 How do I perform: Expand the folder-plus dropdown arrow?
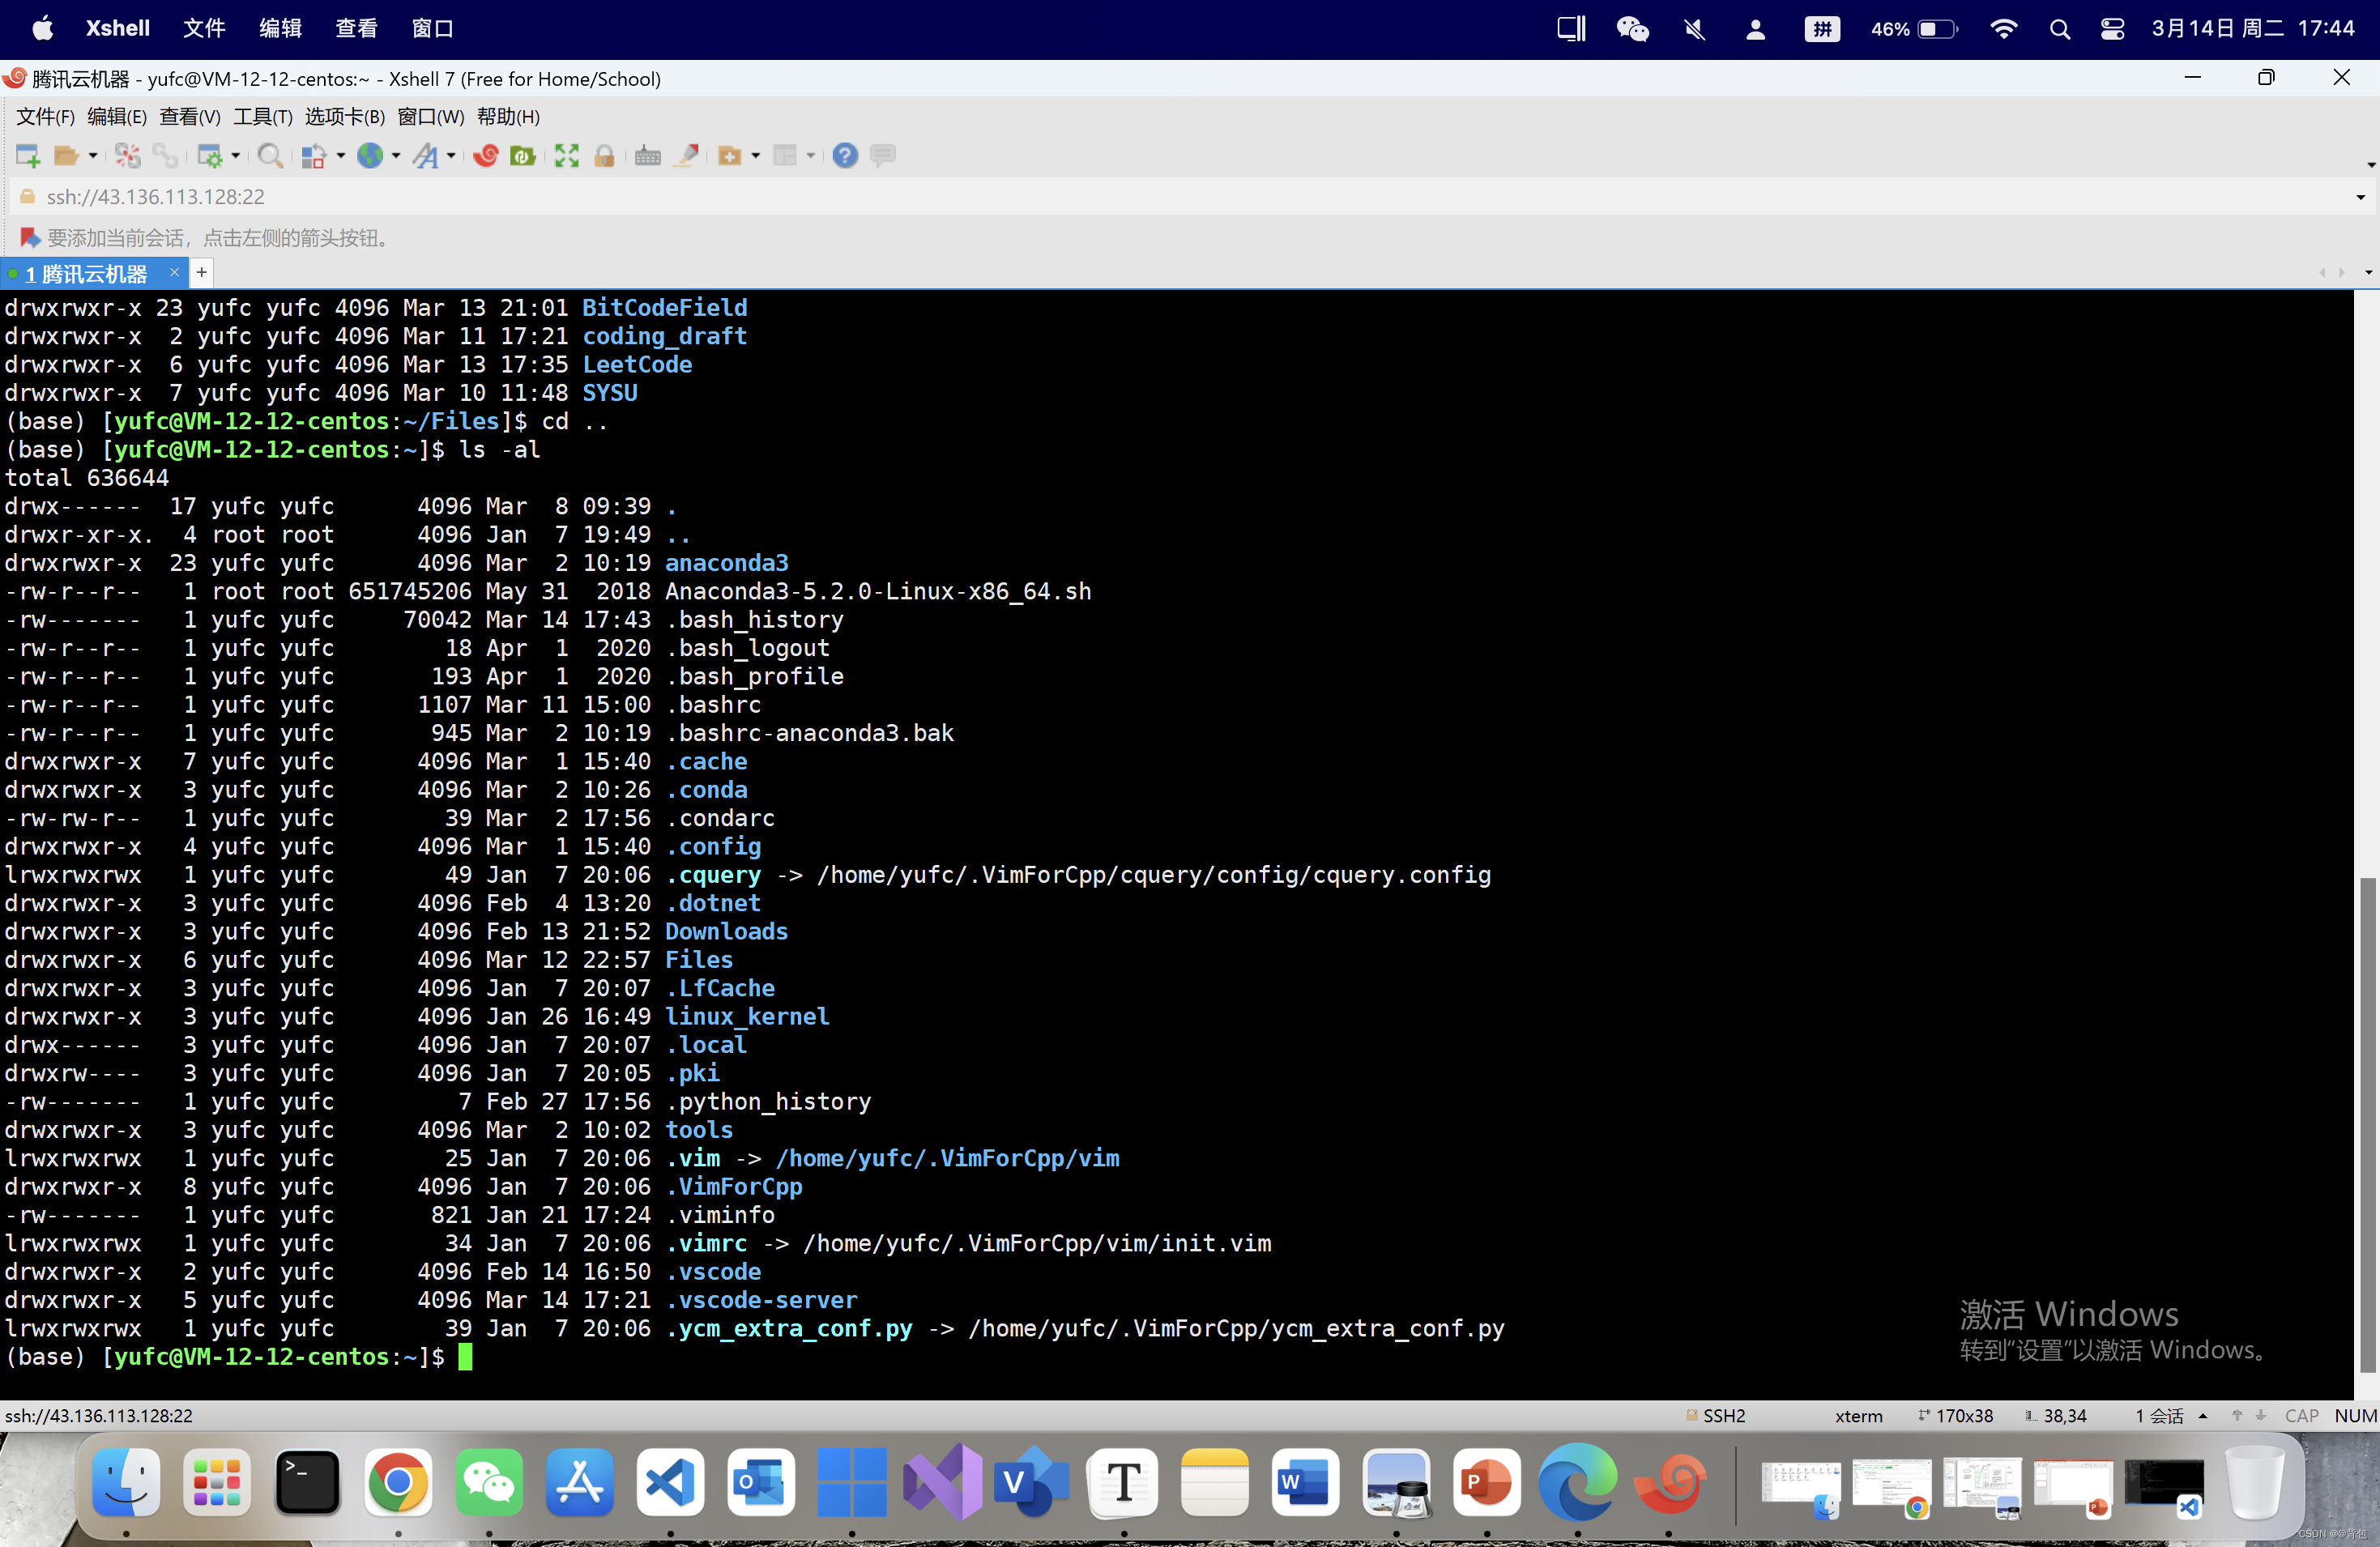[x=756, y=155]
